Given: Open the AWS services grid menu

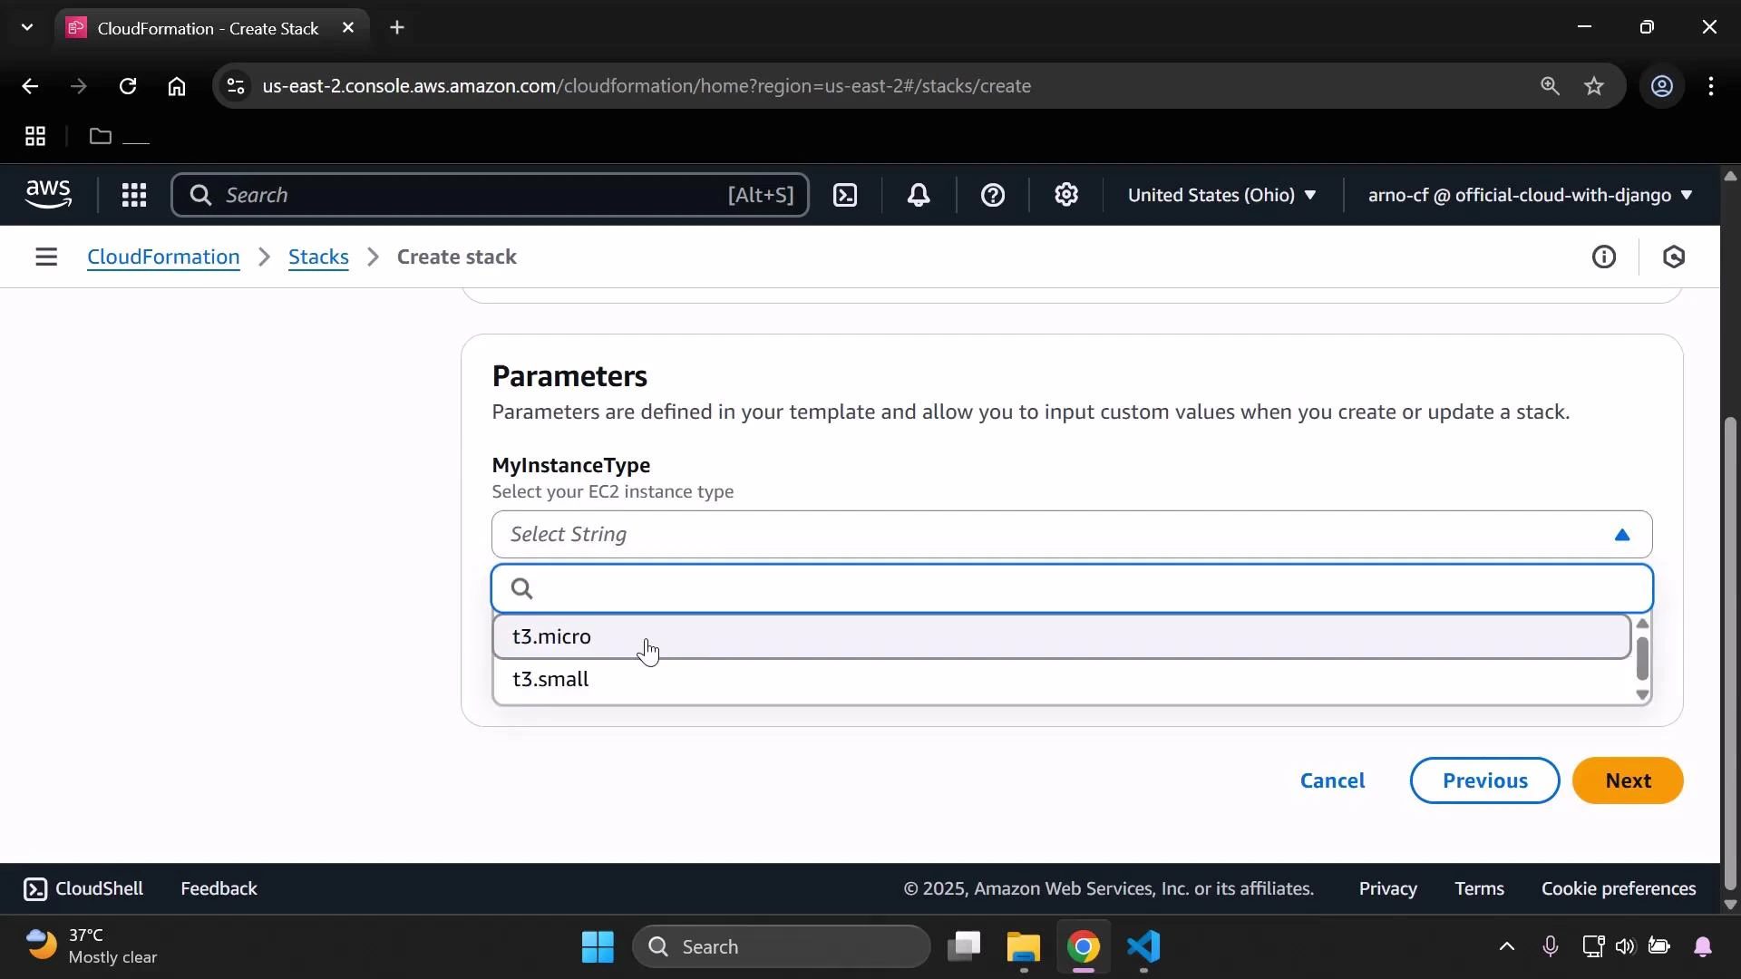Looking at the screenshot, I should click(x=133, y=195).
